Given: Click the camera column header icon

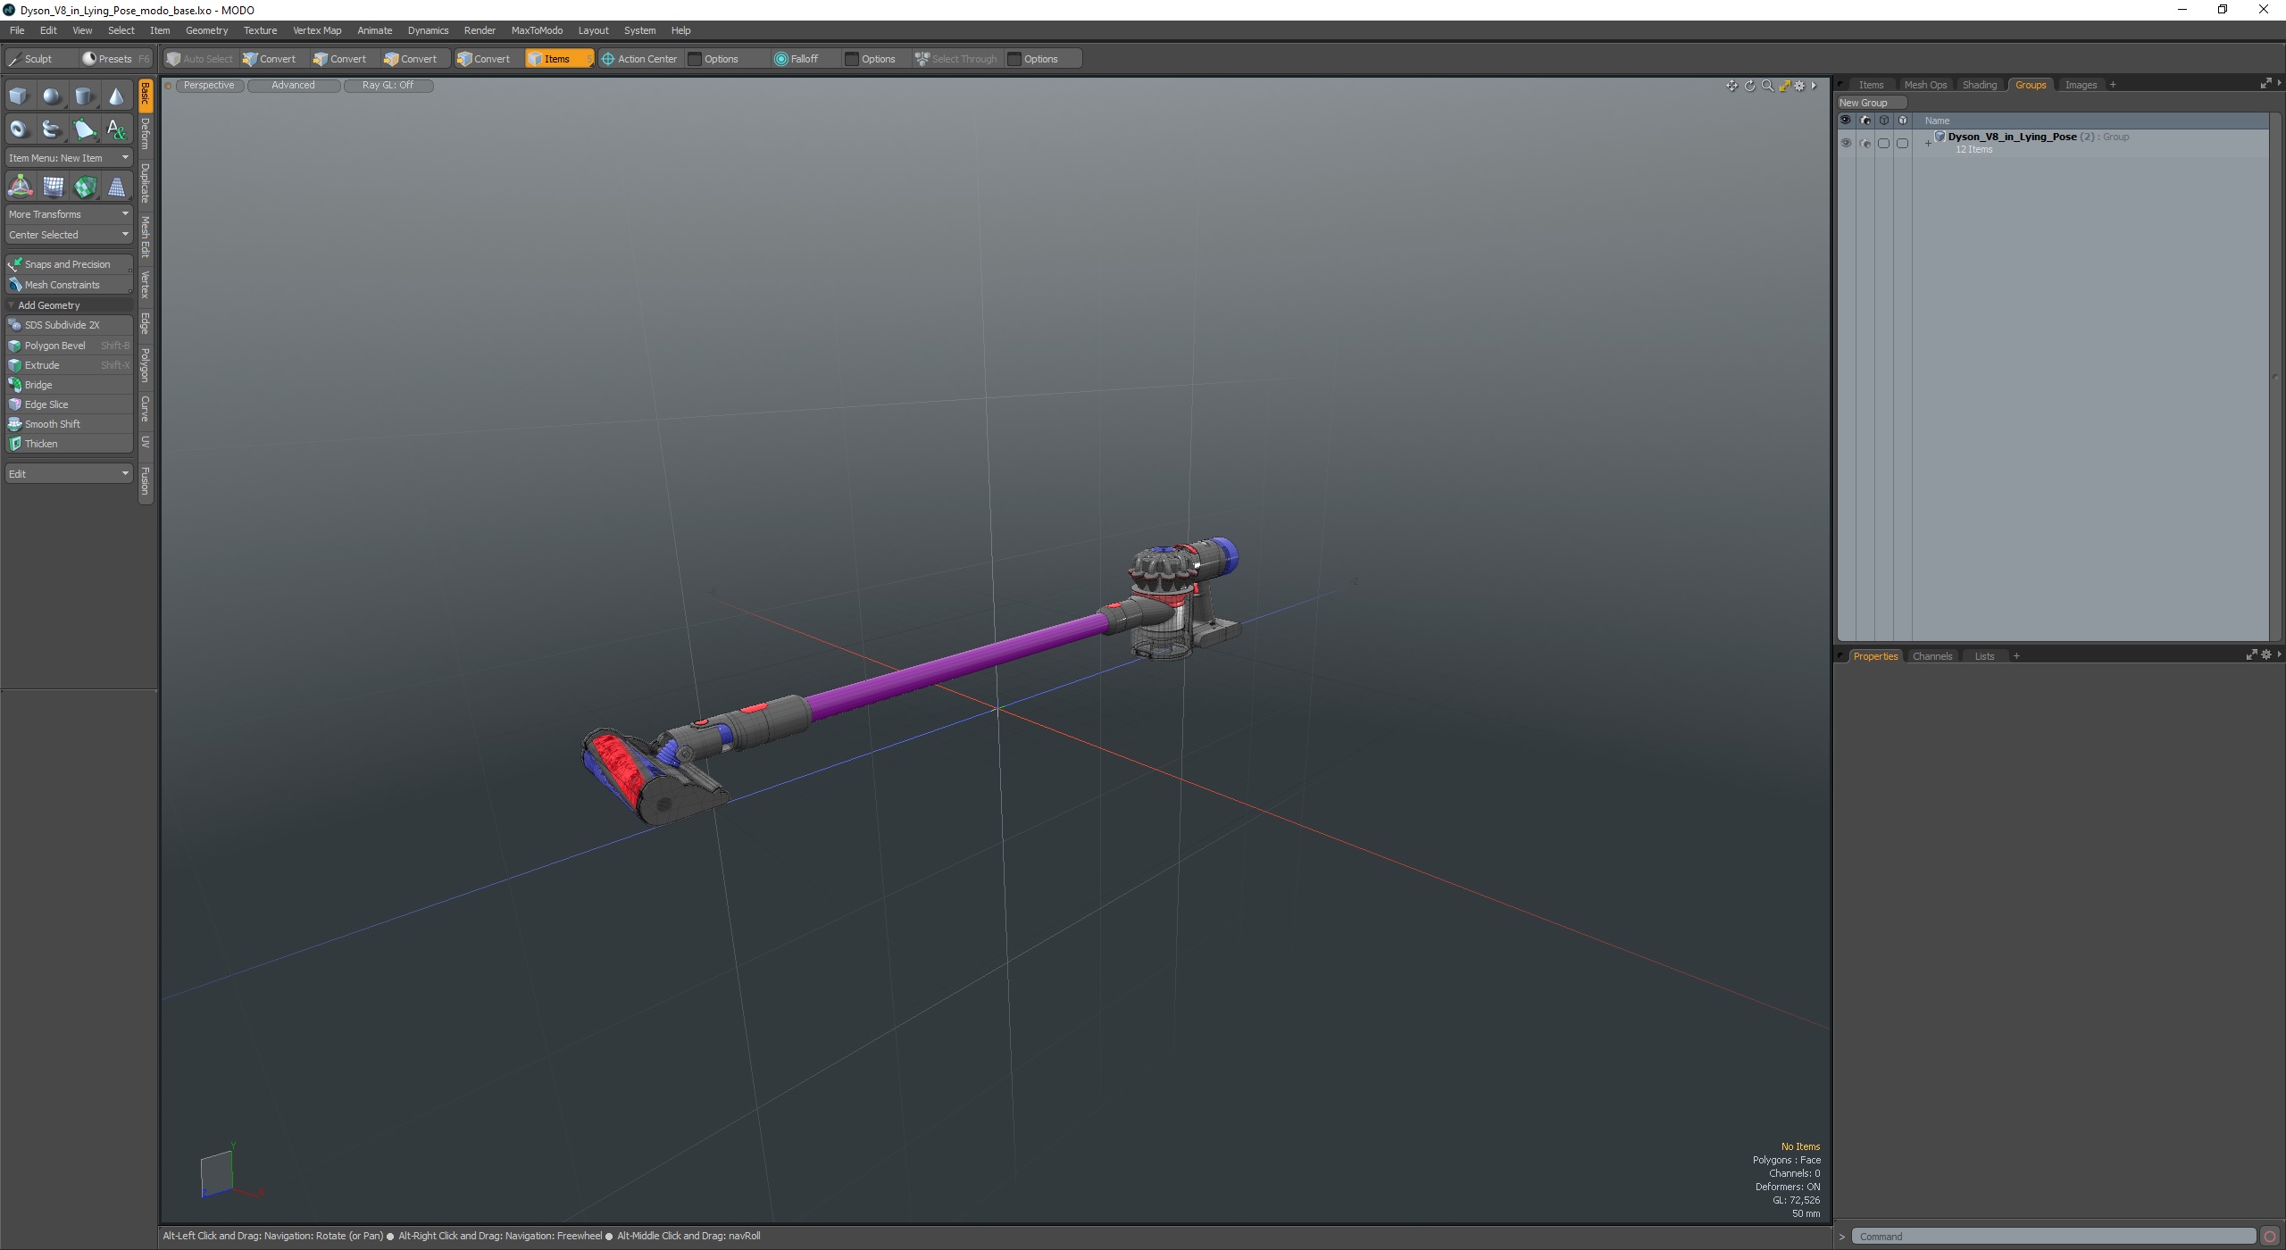Looking at the screenshot, I should pos(1865,121).
